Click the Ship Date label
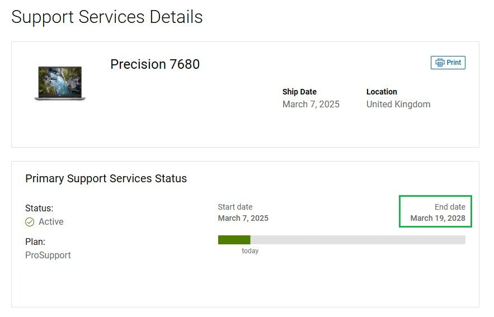 coord(299,92)
